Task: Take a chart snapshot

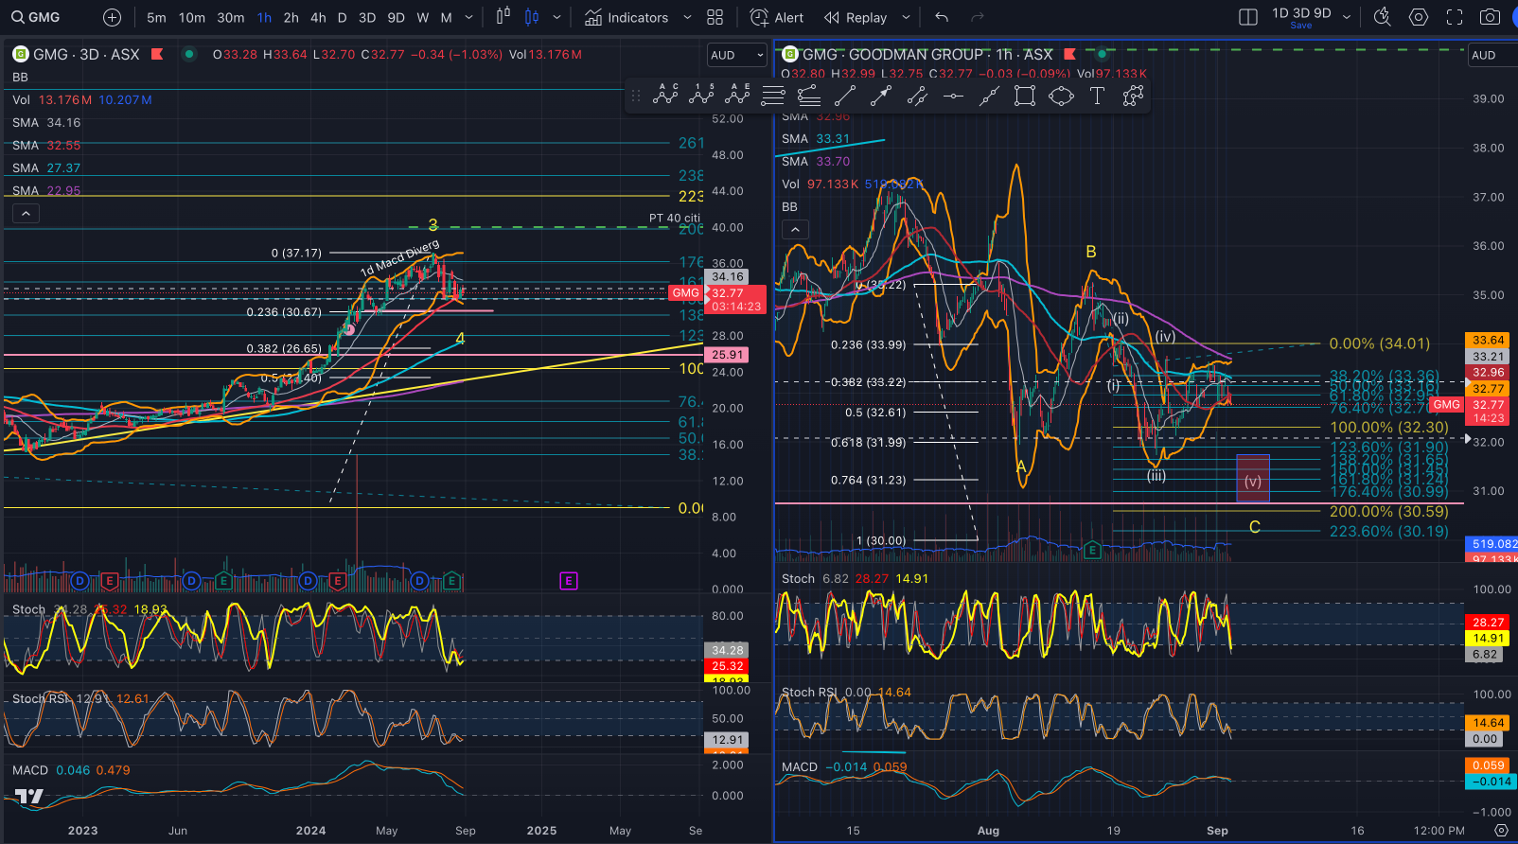Action: (x=1490, y=17)
